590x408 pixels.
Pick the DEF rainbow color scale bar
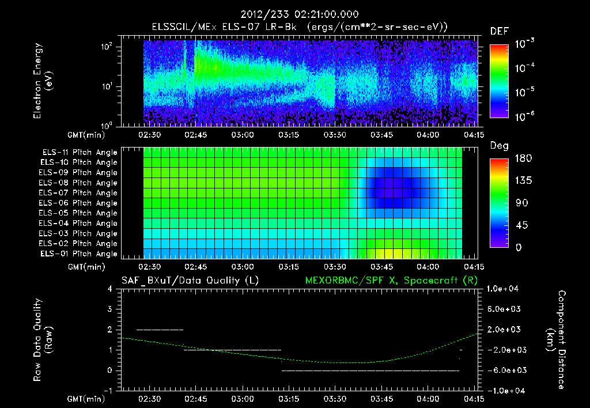(x=500, y=81)
